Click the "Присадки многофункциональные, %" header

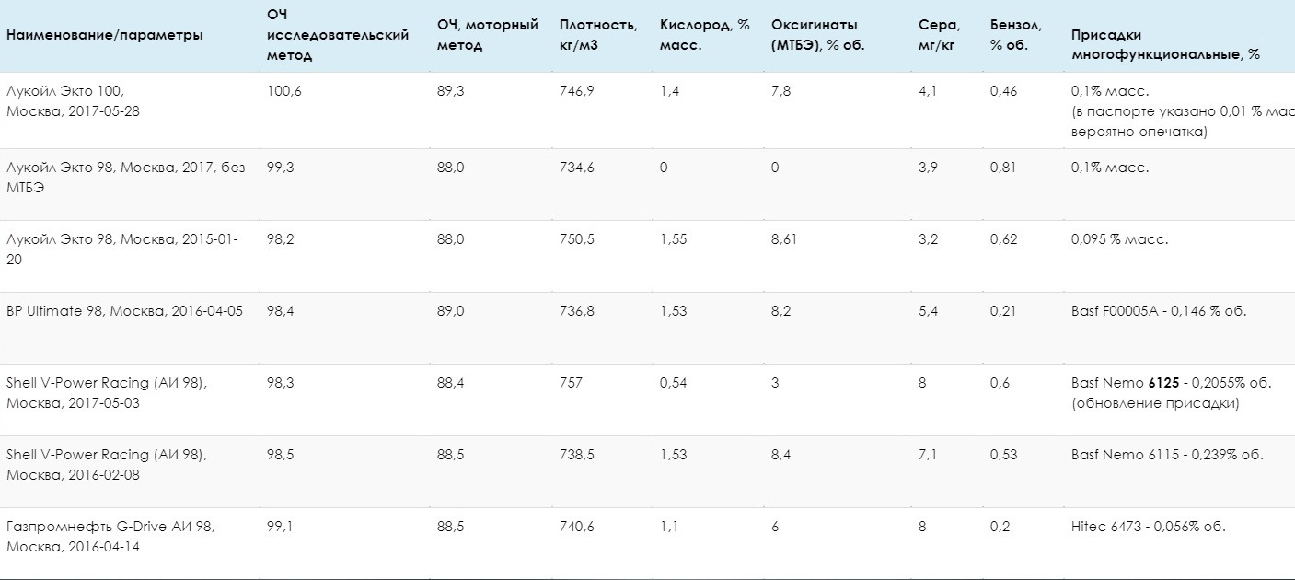click(x=1165, y=45)
